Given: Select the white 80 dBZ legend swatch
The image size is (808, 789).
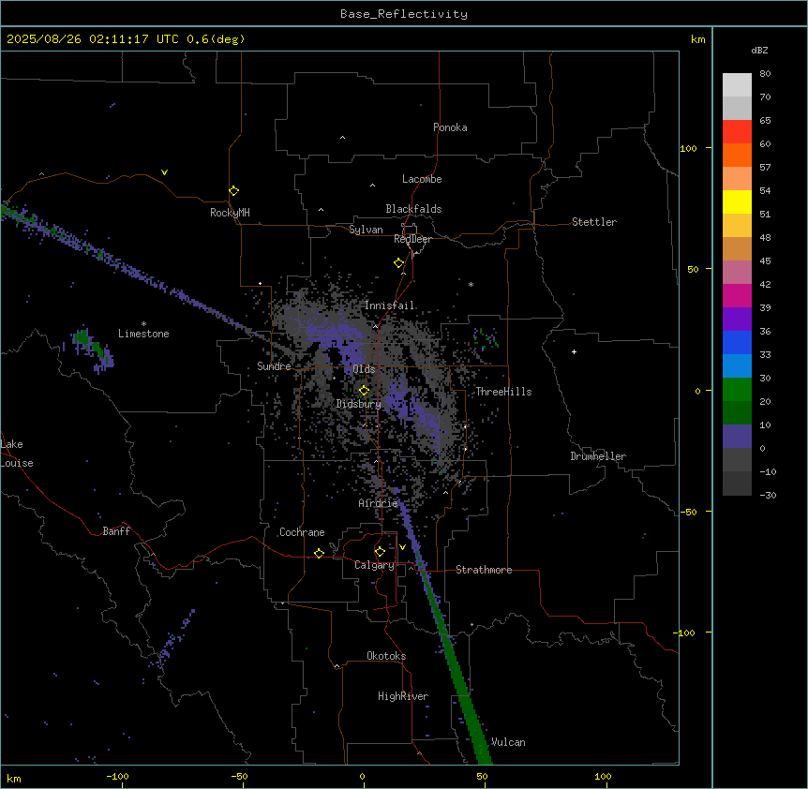Looking at the screenshot, I should click(x=737, y=84).
